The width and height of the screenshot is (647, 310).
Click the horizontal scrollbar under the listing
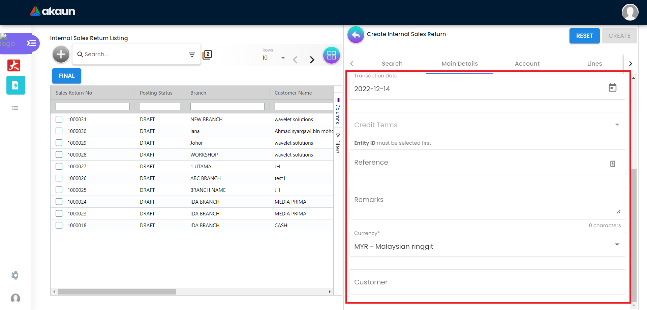[117, 292]
